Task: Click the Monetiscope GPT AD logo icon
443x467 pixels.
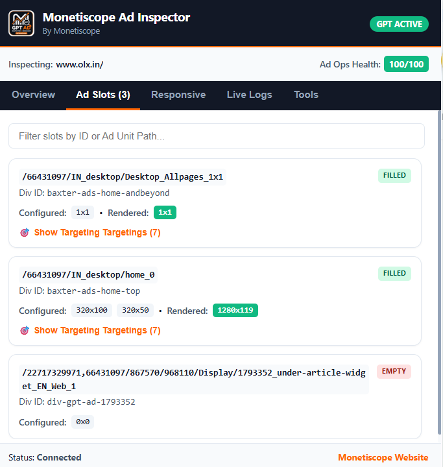Action: click(x=21, y=23)
